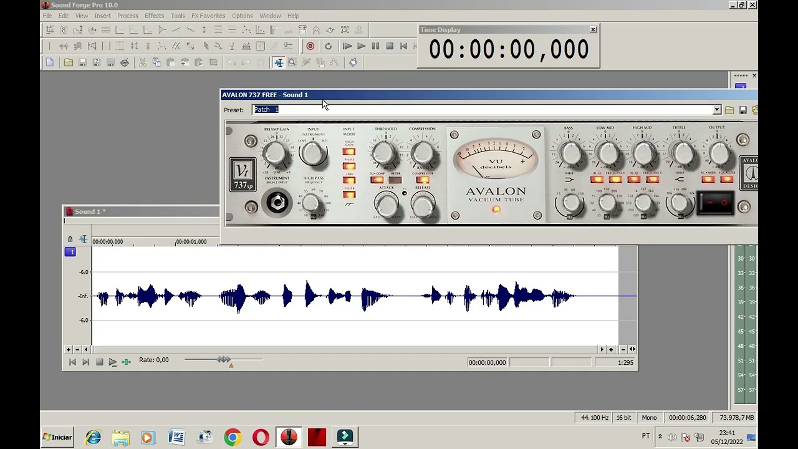Open the Process menu
The width and height of the screenshot is (798, 449).
128,16
